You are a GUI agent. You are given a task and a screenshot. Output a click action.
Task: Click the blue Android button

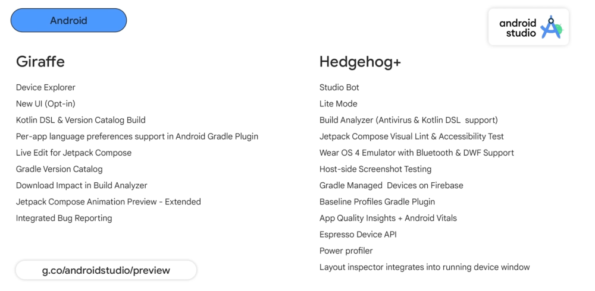point(68,20)
